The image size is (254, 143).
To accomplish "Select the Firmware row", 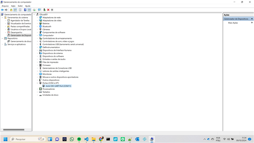I will coord(46,65).
